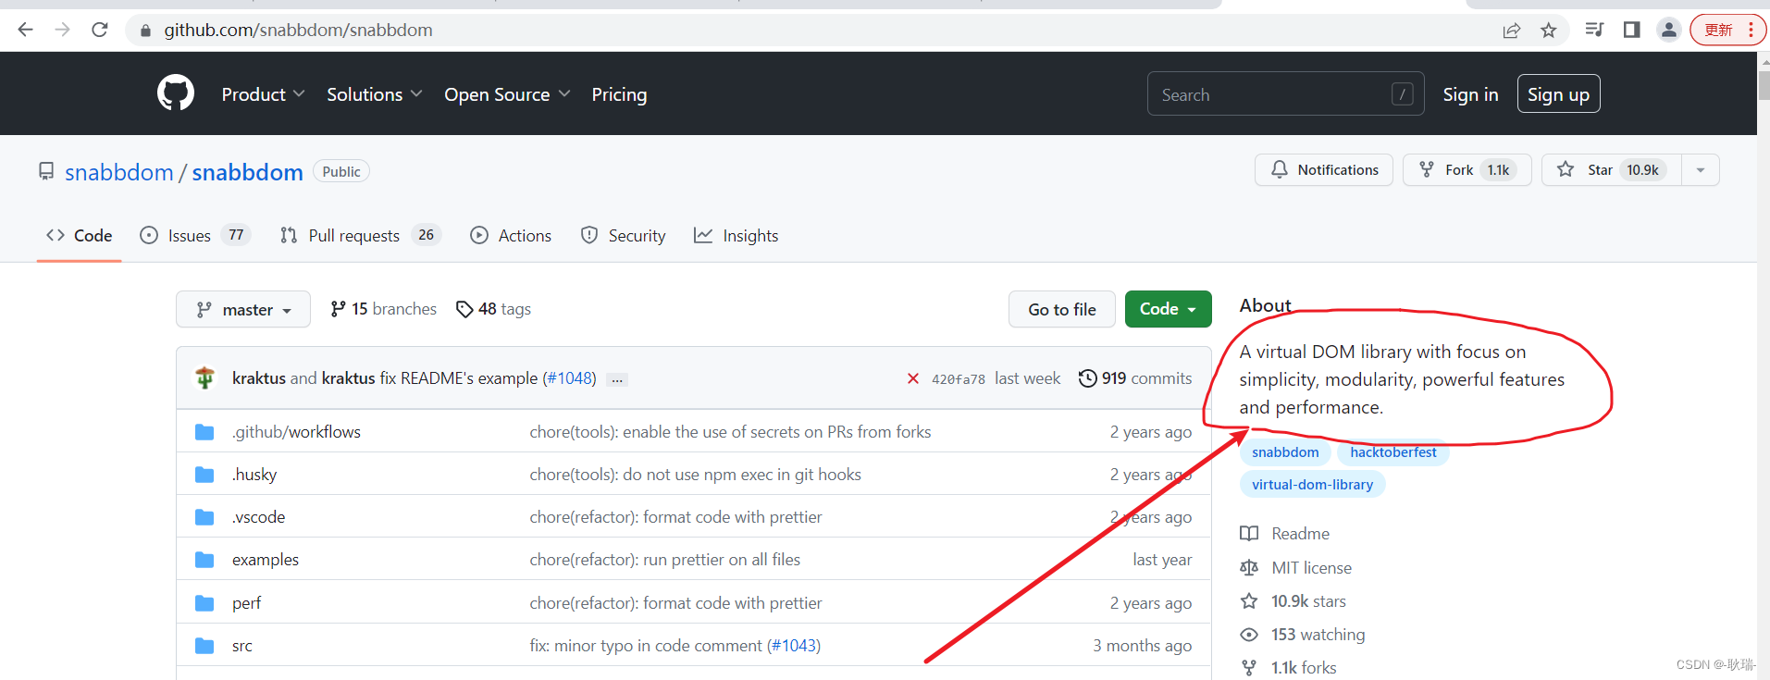The height and width of the screenshot is (680, 1770).
Task: Click the GitHub octocat logo
Action: tap(176, 93)
